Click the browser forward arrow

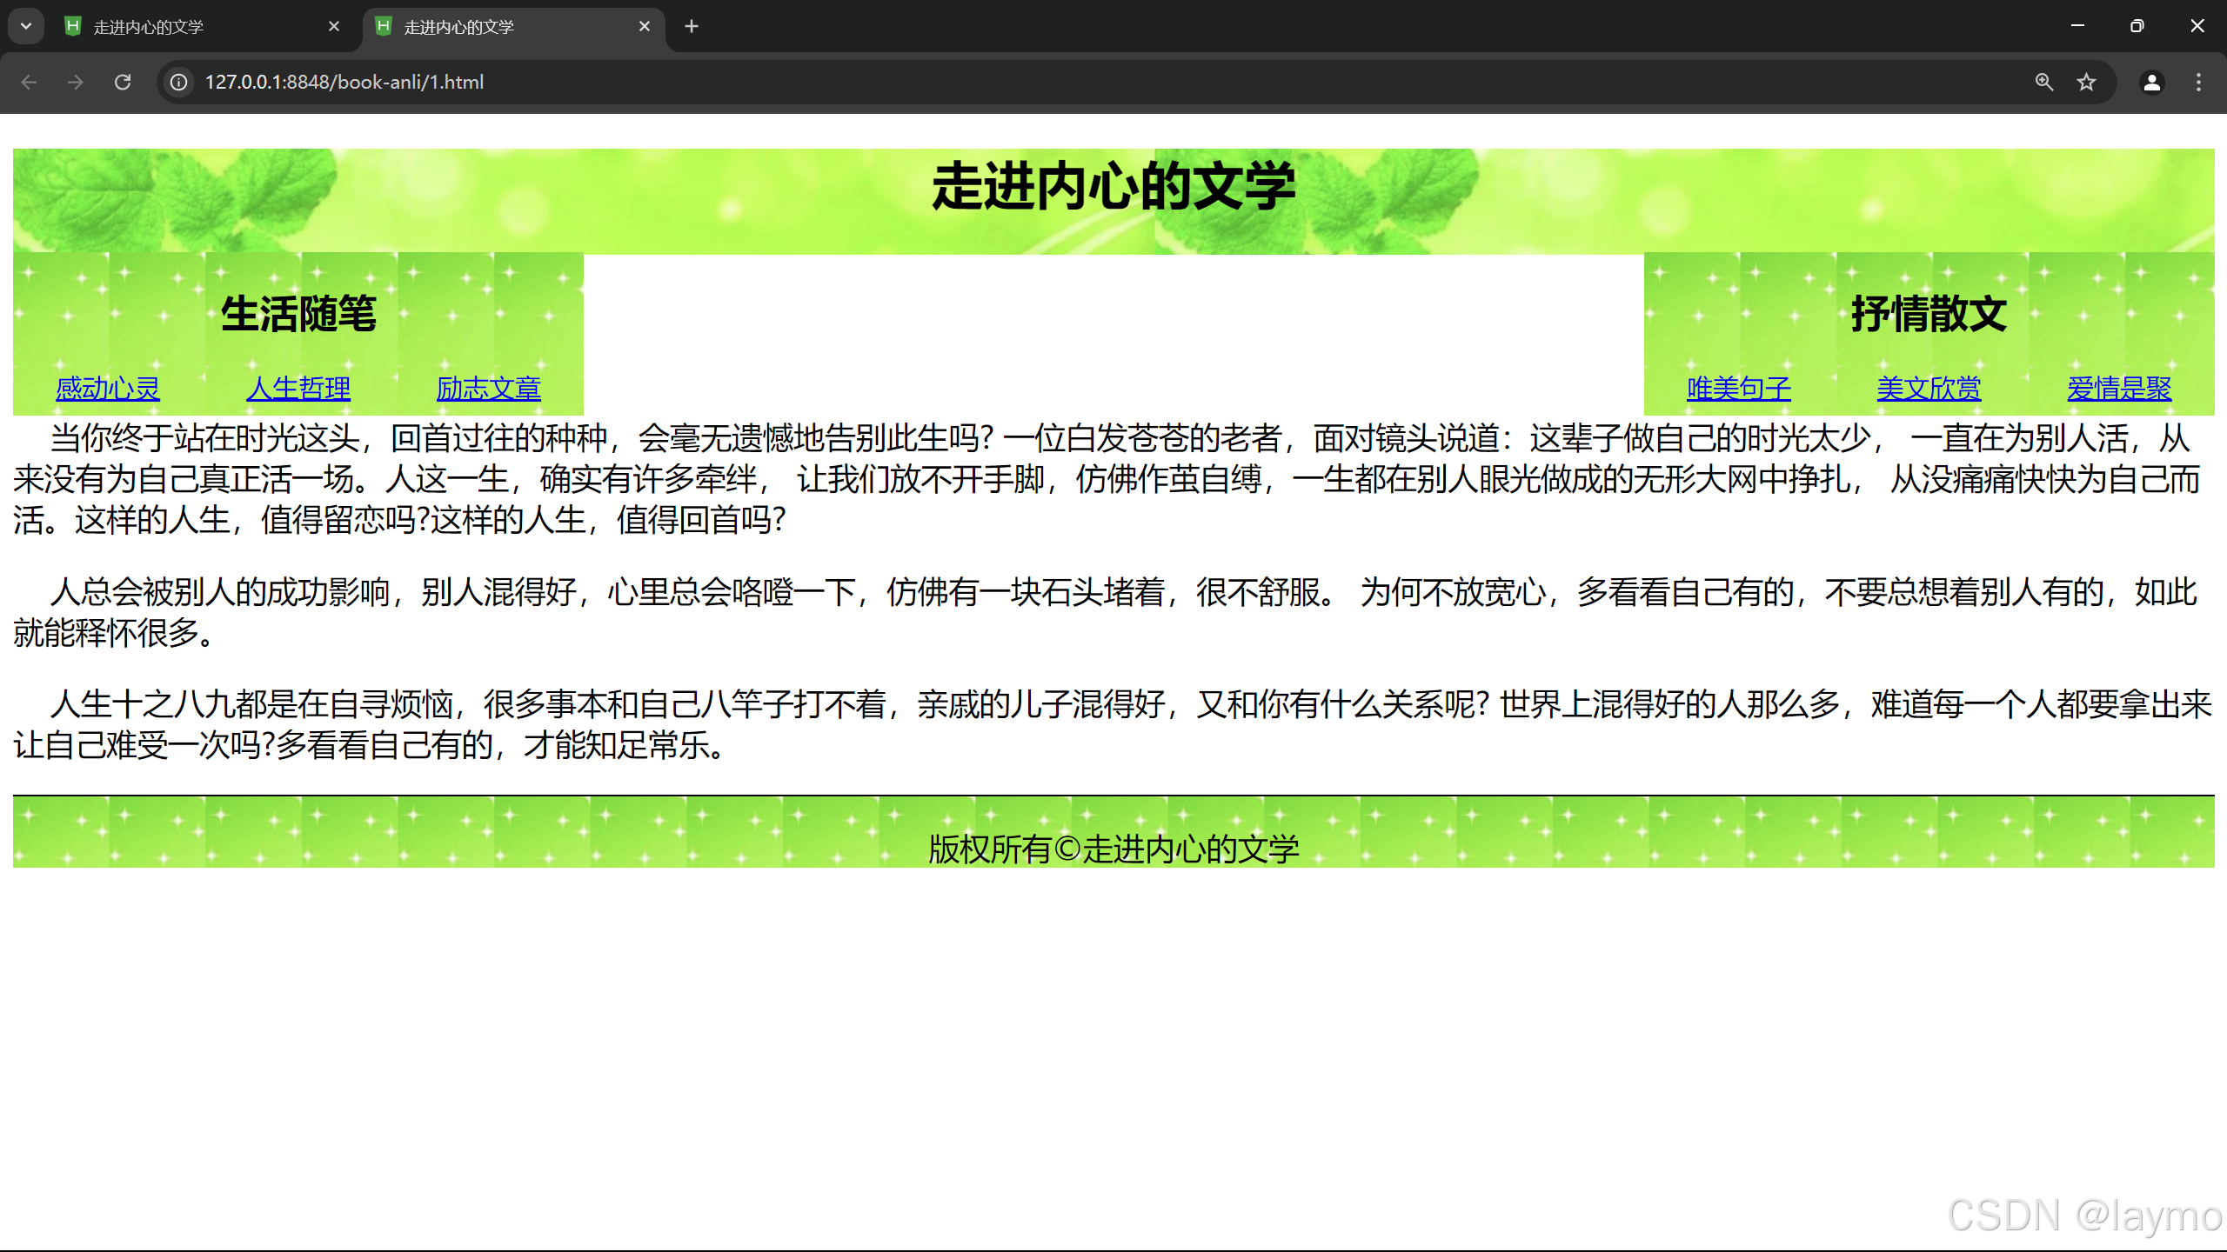click(76, 82)
